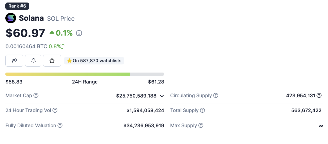
Task: Click the 24H Range label
Action: pos(85,82)
